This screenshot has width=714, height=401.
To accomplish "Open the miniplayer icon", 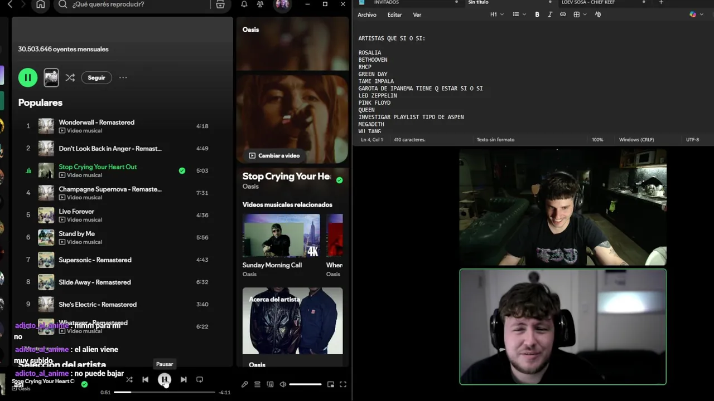I will (x=330, y=384).
